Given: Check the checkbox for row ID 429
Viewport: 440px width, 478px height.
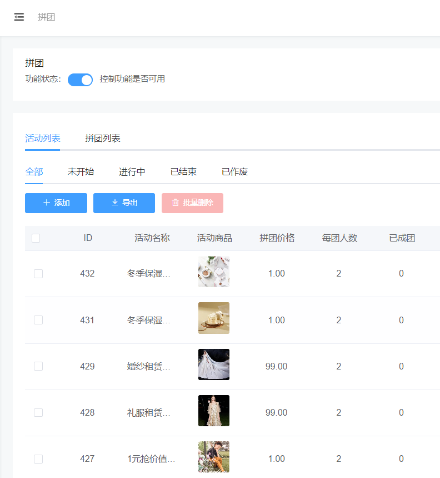Looking at the screenshot, I should tap(38, 366).
